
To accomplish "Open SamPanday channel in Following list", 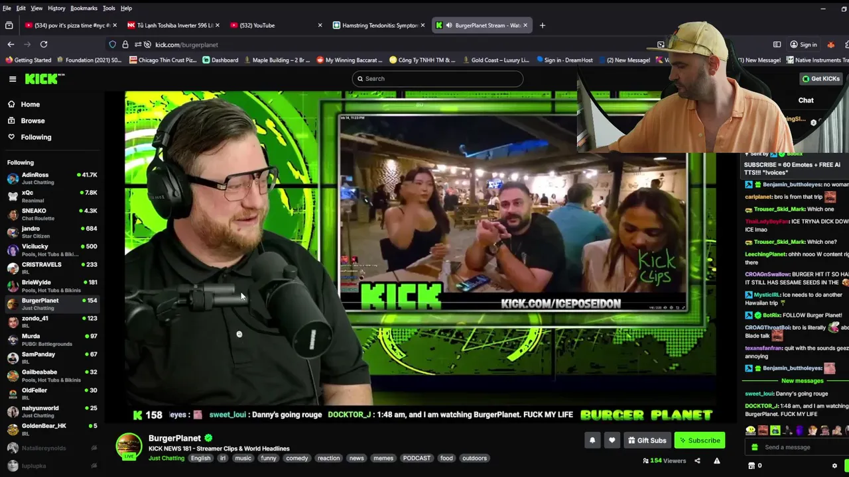I will click(52, 358).
